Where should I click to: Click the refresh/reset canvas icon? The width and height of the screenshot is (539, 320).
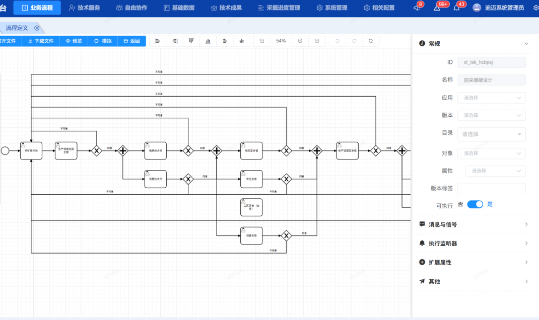point(371,41)
